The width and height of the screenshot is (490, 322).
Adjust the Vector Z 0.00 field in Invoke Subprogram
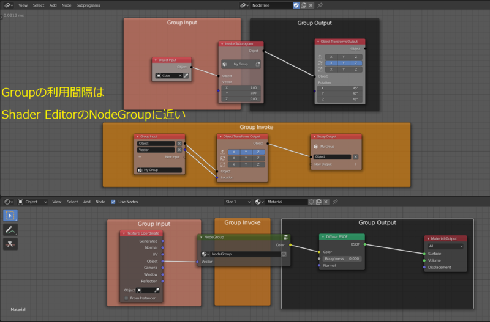tap(241, 99)
